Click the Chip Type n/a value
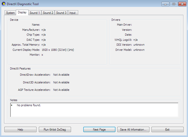 coord(43,35)
